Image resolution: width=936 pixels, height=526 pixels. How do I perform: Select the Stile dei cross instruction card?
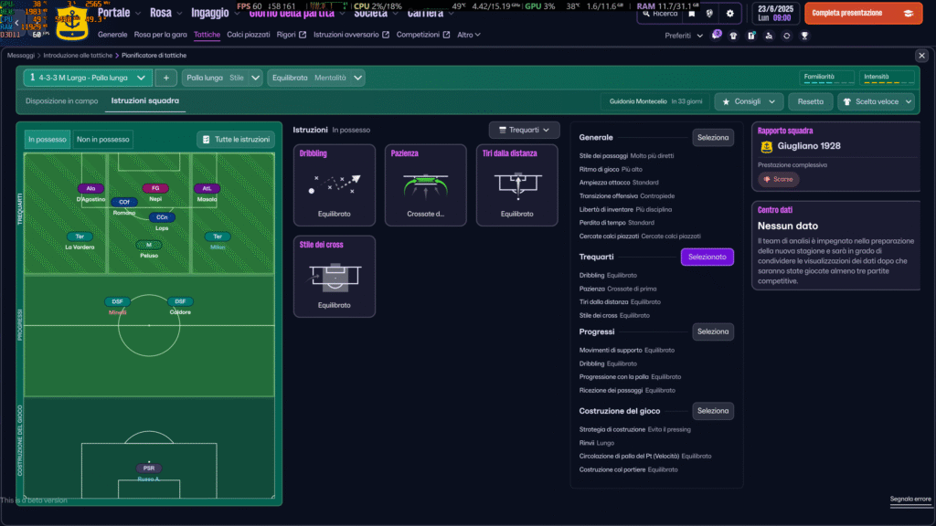[334, 276]
